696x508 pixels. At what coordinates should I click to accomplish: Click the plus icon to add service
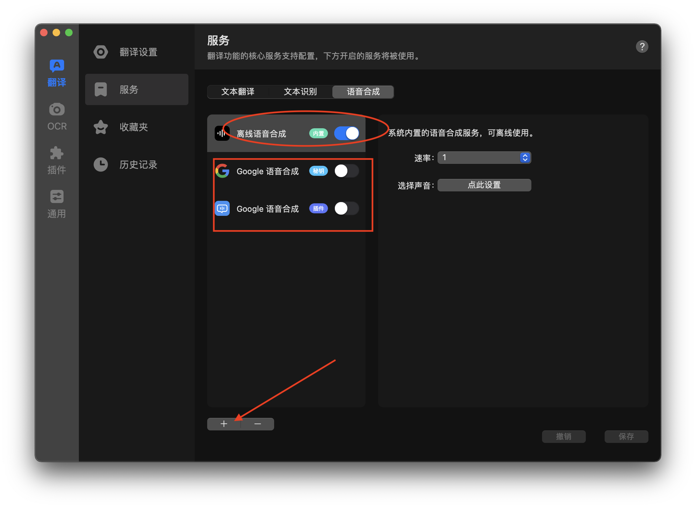pyautogui.click(x=224, y=424)
